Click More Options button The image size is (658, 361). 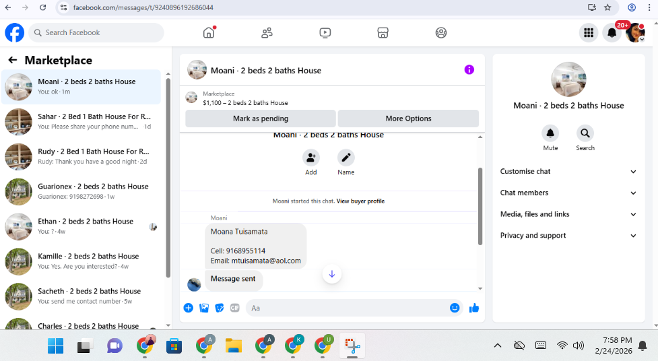pyautogui.click(x=408, y=119)
